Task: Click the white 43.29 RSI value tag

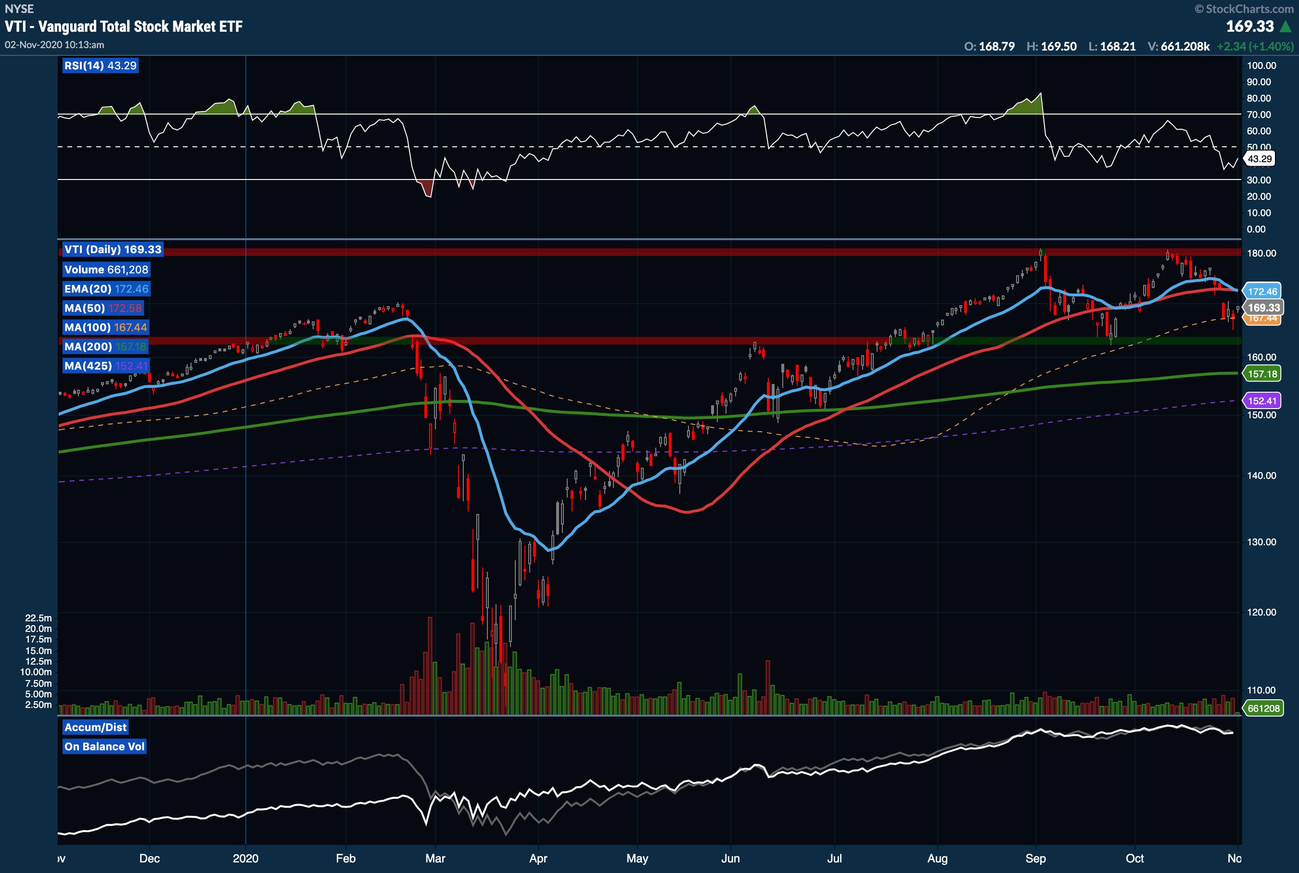Action: point(1260,159)
